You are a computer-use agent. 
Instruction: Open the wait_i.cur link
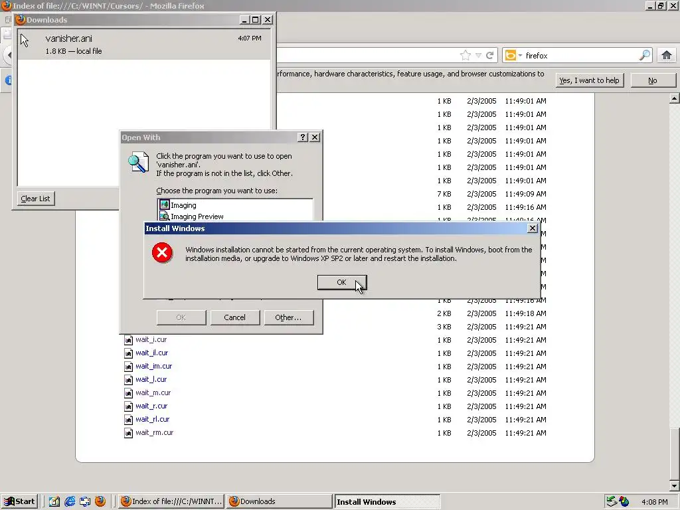pyautogui.click(x=151, y=339)
